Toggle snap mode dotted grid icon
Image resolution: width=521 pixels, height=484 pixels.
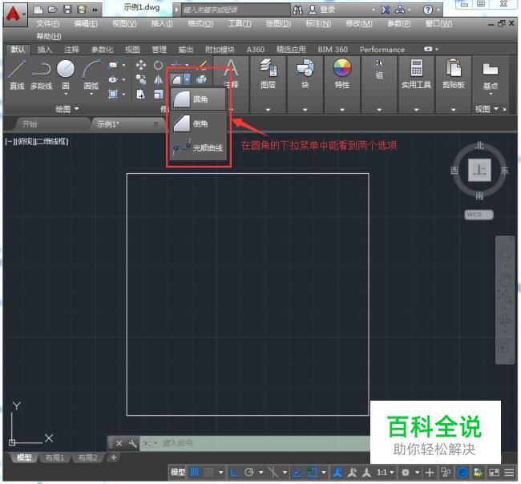(x=208, y=472)
